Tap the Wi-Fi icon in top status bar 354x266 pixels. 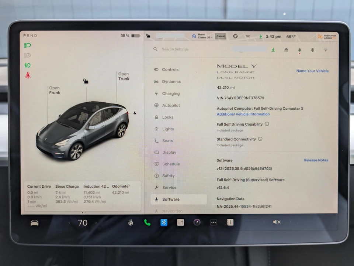coord(248,37)
